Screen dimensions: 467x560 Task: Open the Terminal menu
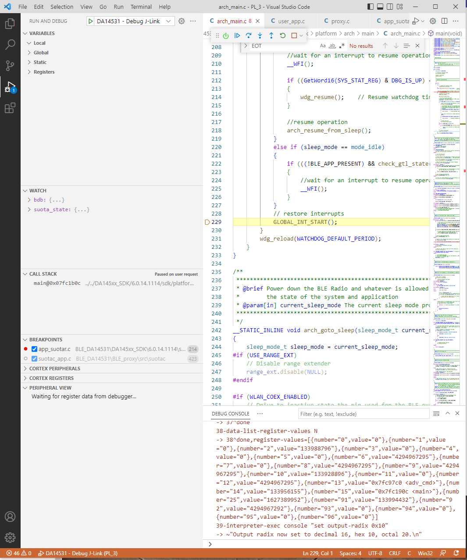click(x=141, y=7)
